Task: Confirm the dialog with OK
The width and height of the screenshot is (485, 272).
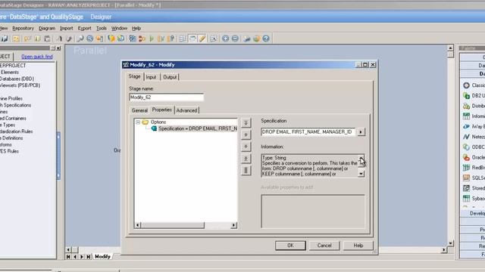Action: tap(290, 246)
